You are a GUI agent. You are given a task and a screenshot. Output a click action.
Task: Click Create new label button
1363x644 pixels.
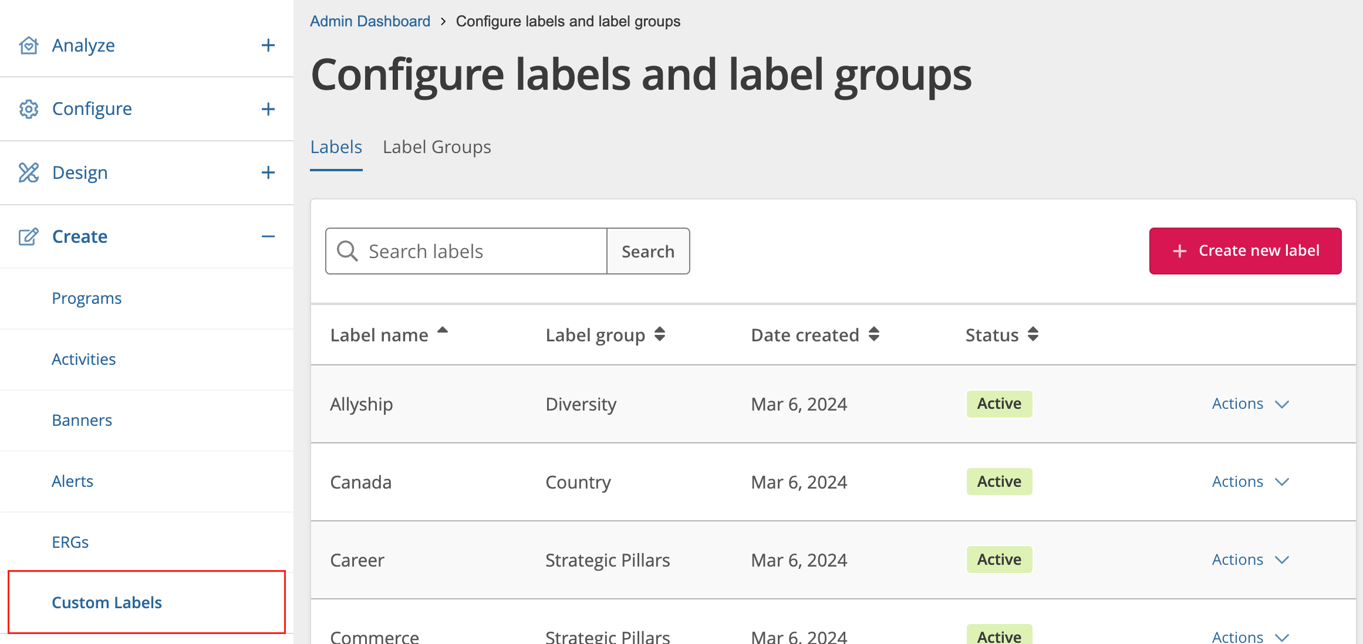point(1245,251)
